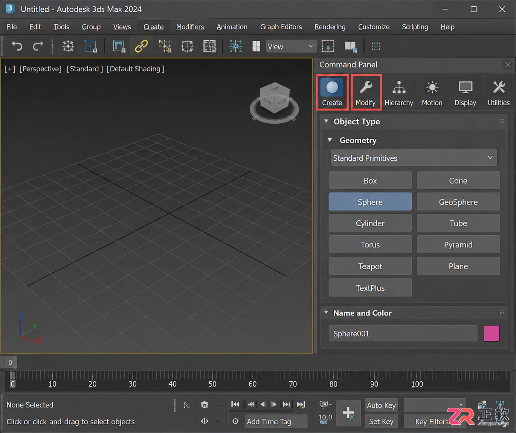Click the curve icon left of the shield lock
The height and width of the screenshot is (433, 516).
pos(186,405)
